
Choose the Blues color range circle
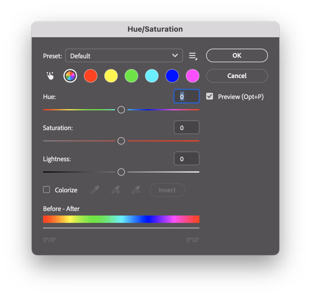(x=172, y=76)
